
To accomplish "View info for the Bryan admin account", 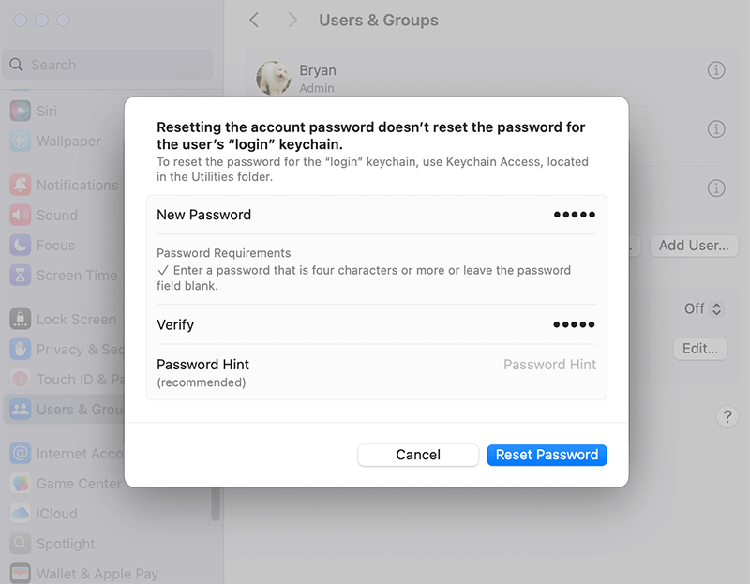I will [715, 69].
